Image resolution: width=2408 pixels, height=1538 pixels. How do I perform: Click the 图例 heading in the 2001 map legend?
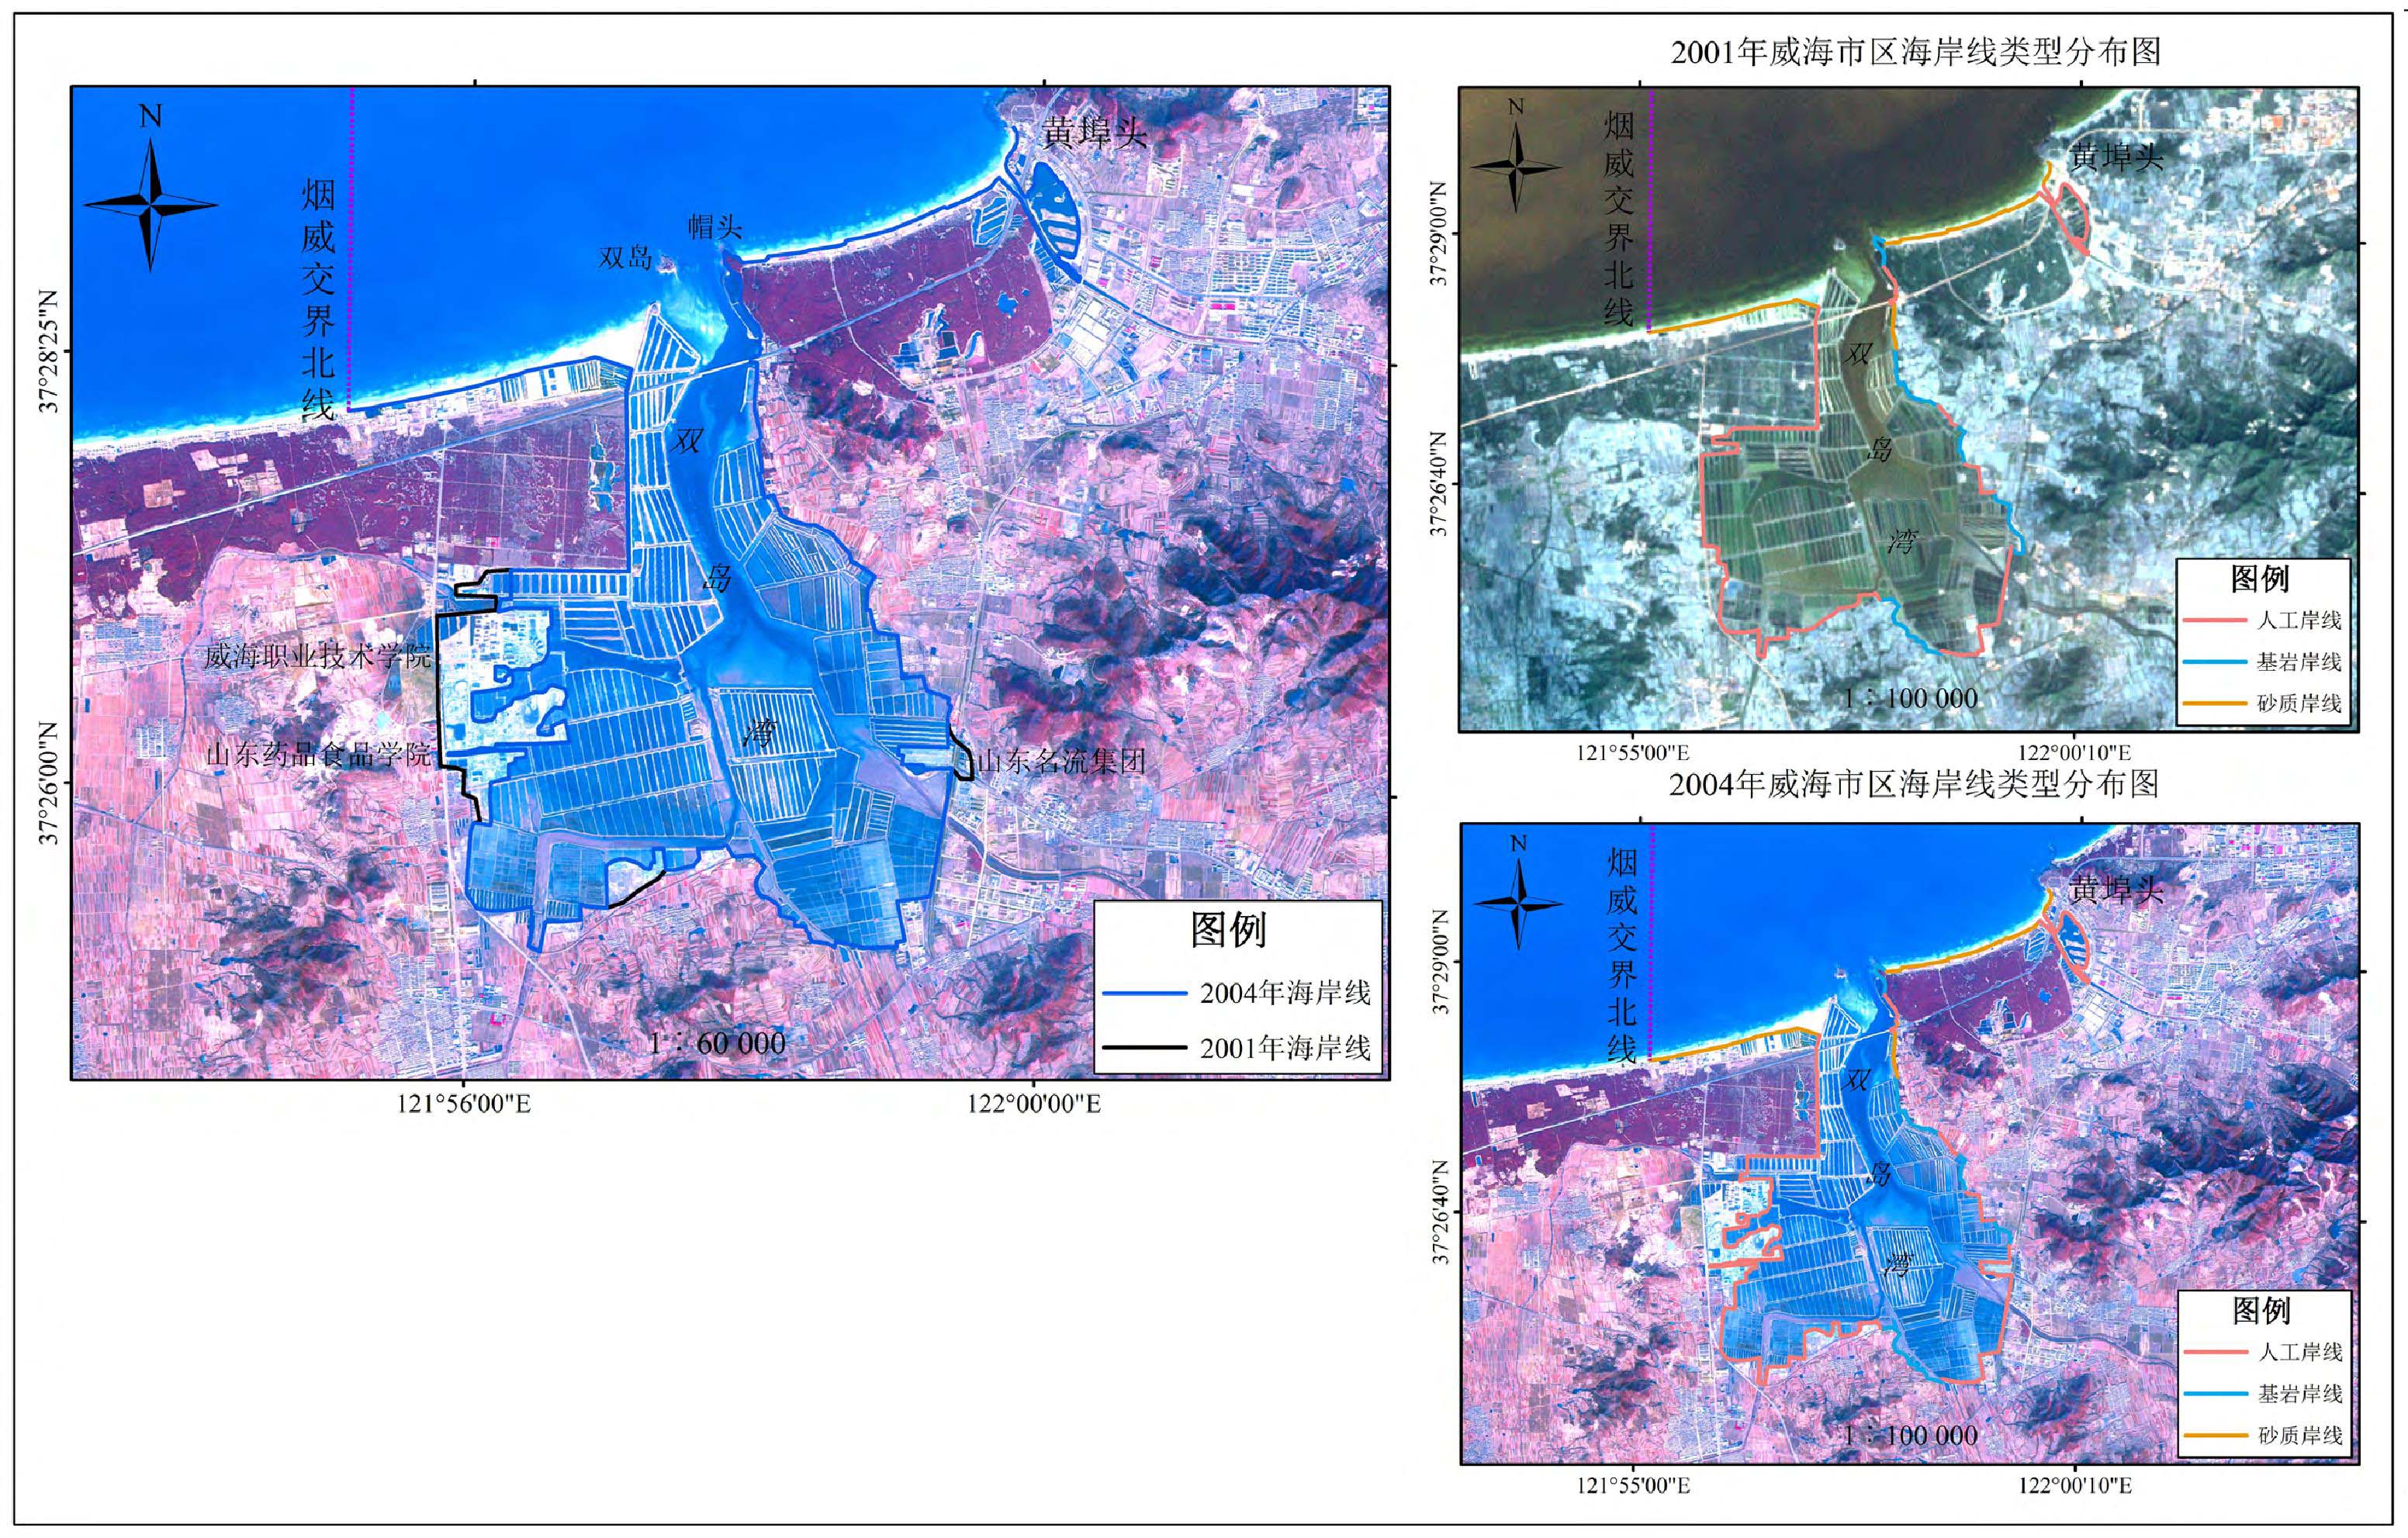point(2261,578)
